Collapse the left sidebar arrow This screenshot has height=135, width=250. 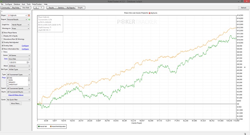[2, 11]
